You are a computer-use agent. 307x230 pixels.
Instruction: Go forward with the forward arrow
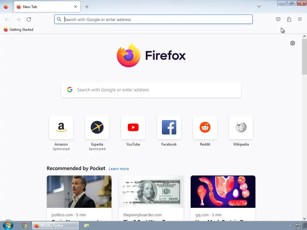coord(18,19)
